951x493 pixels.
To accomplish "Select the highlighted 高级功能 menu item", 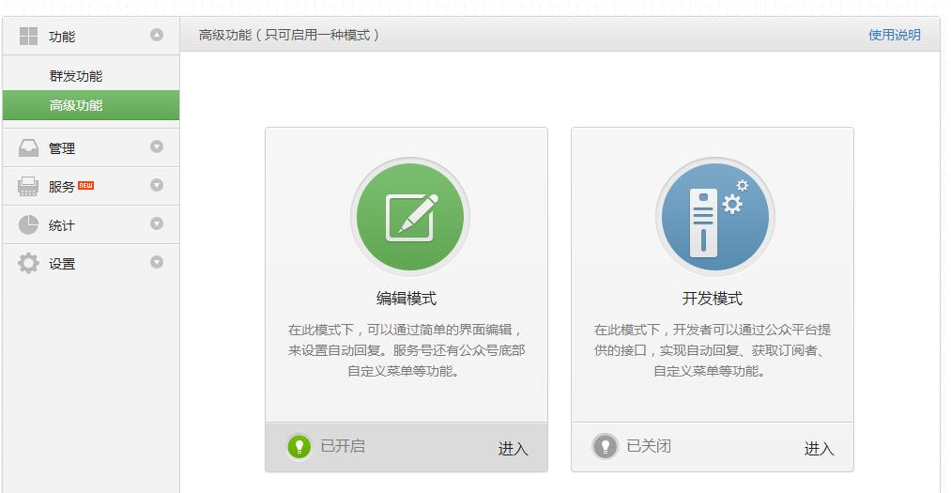I will (x=91, y=105).
